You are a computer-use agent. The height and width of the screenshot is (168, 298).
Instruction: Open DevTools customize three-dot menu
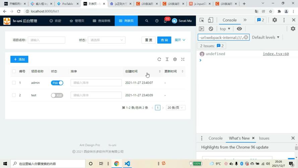(x=284, y=20)
